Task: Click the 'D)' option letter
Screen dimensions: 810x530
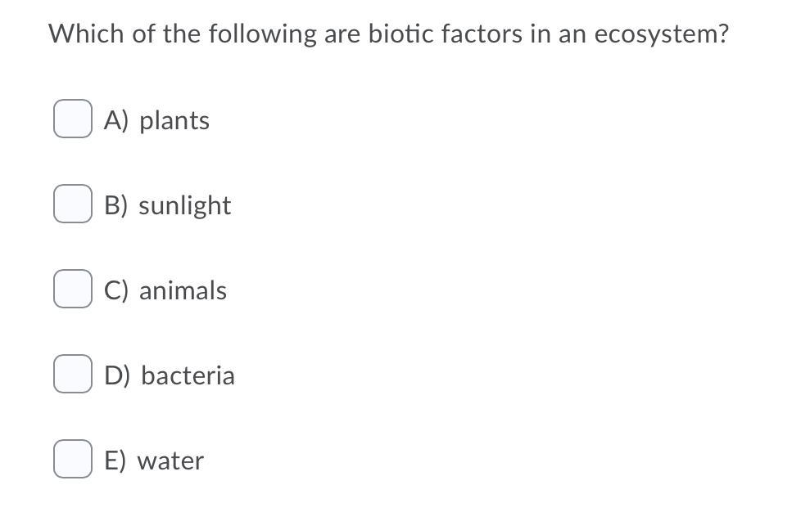Action: [x=117, y=376]
